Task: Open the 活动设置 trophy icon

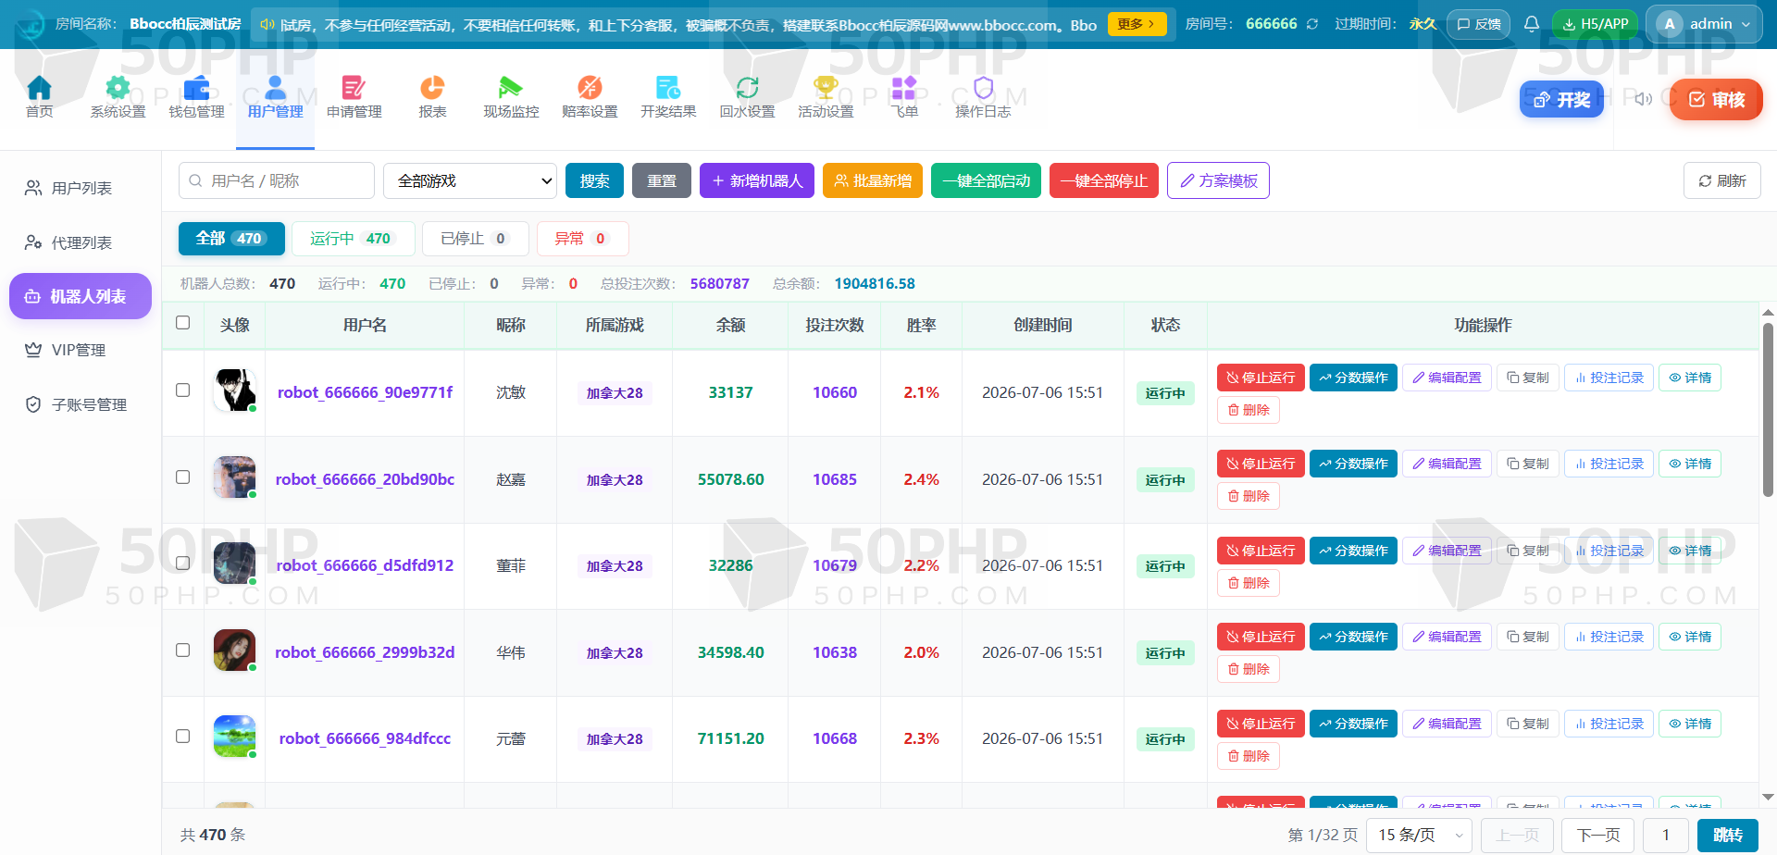Action: [826, 88]
